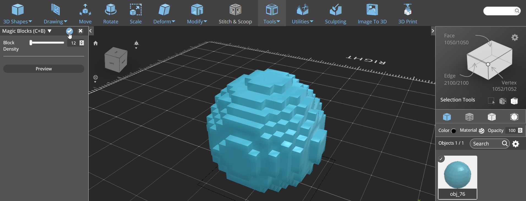Open the Tools menu
Screen dimensions: 526x201
point(272,13)
